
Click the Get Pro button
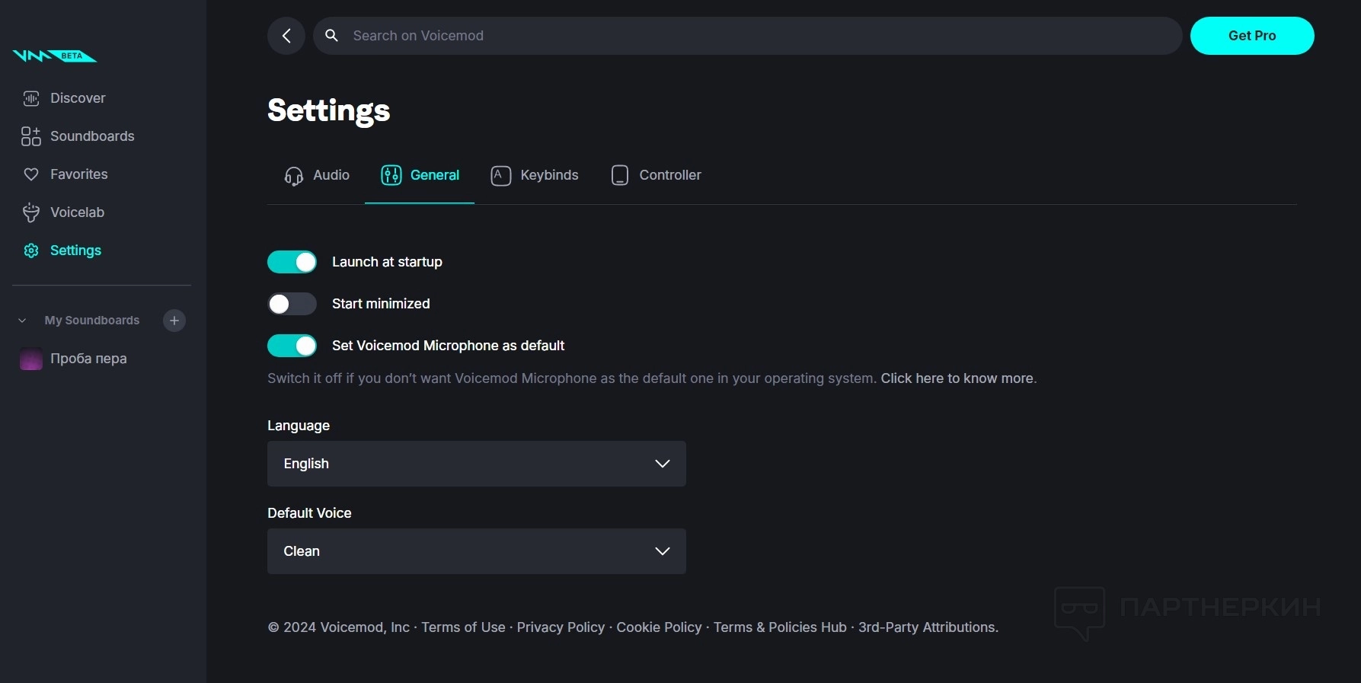[1251, 36]
